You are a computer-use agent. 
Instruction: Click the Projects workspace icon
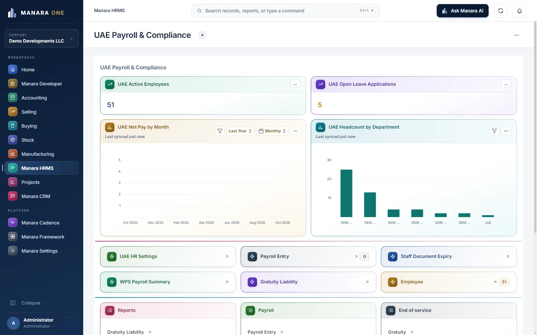[13, 182]
